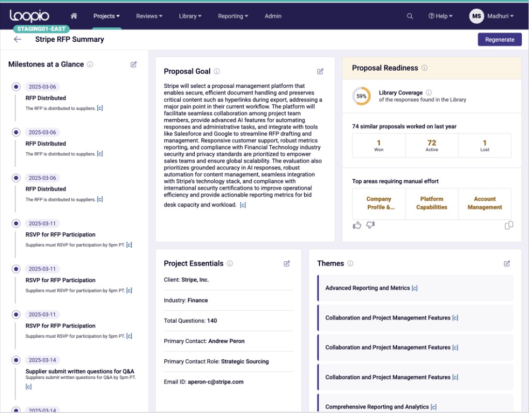Edit the Project Essentials section
Viewport: 529px width, 413px height.
coord(287,264)
